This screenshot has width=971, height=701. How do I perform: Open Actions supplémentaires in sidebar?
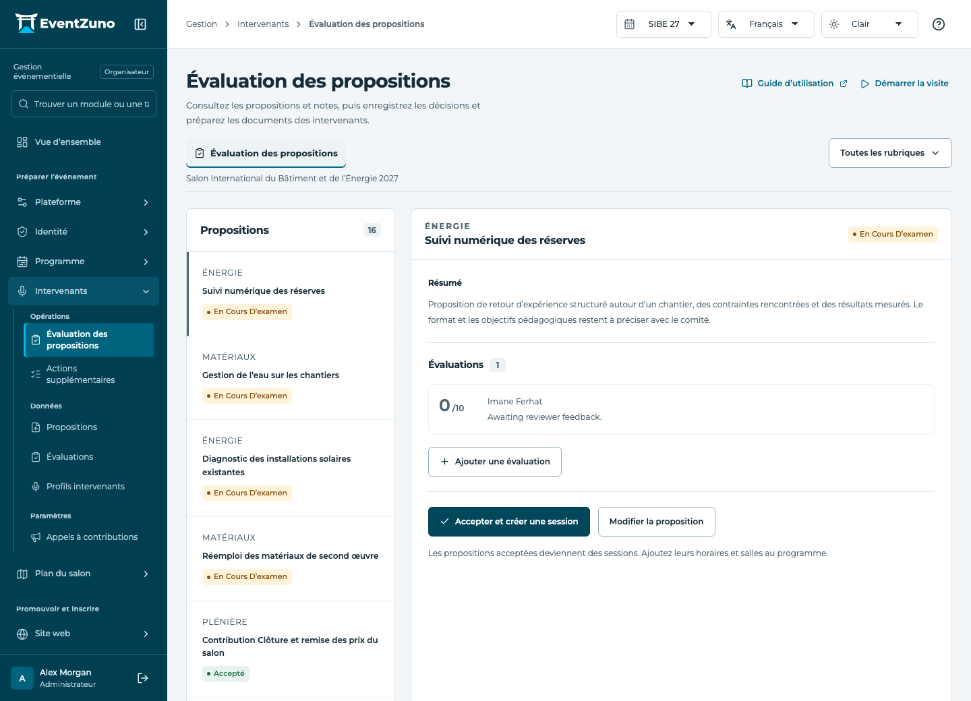coord(89,374)
